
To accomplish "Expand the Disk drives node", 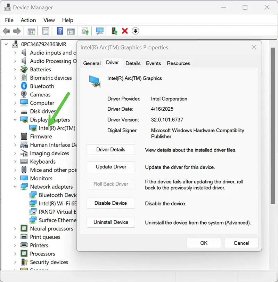I will pos(15,111).
